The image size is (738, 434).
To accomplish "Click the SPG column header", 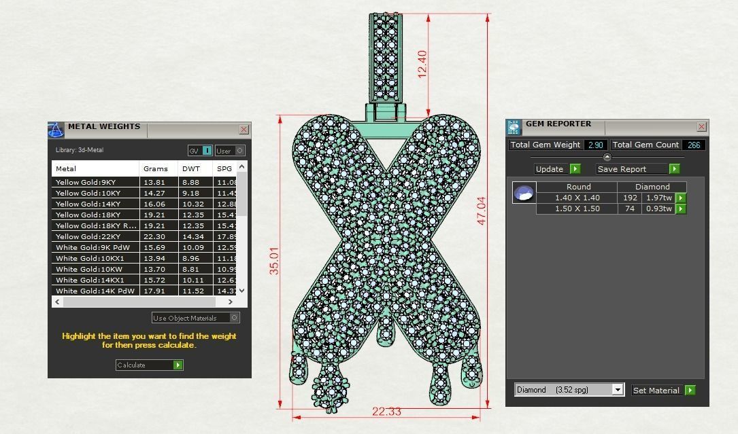I will point(224,168).
